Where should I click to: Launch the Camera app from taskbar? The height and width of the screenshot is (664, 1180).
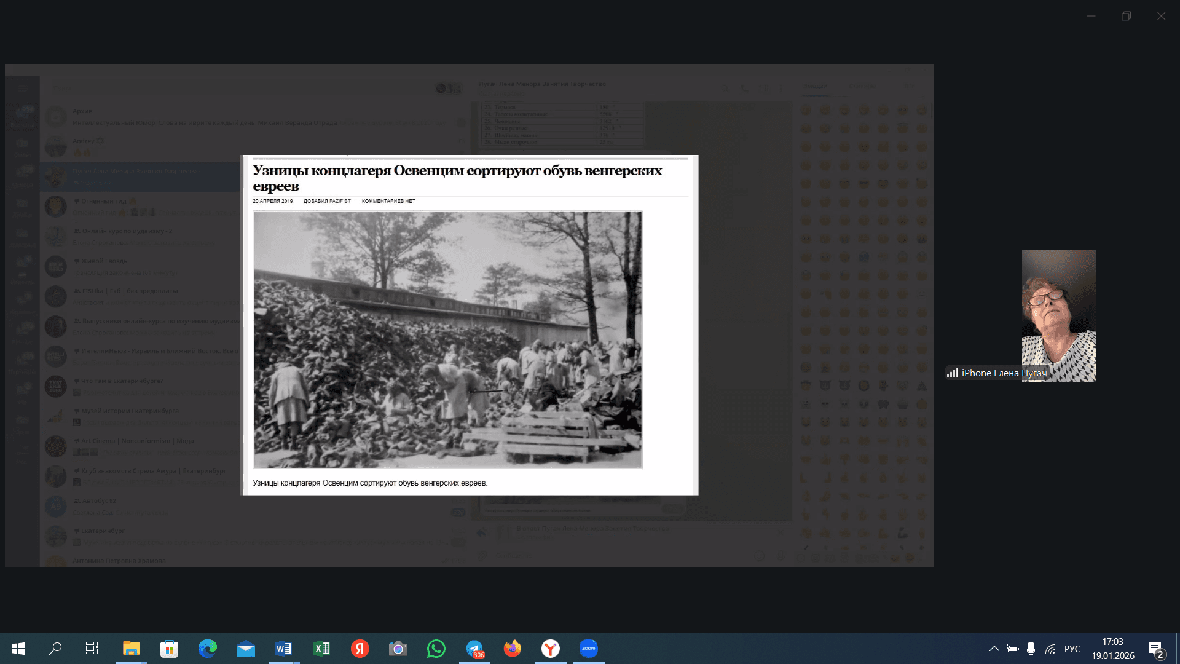tap(398, 649)
